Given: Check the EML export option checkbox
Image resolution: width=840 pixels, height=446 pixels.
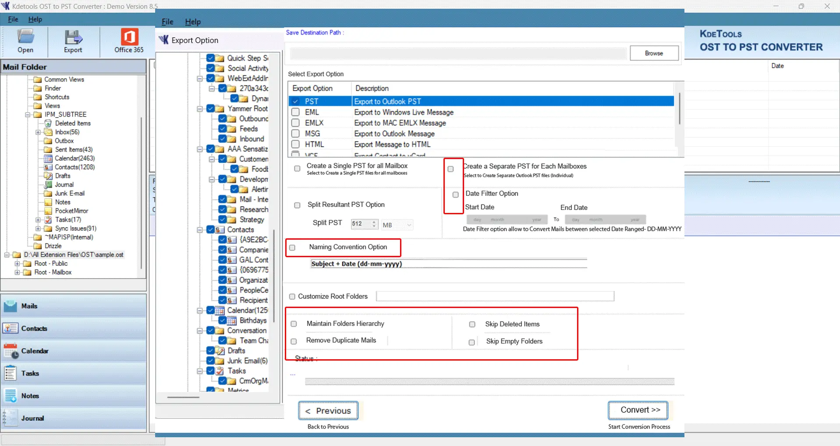Looking at the screenshot, I should coord(296,112).
